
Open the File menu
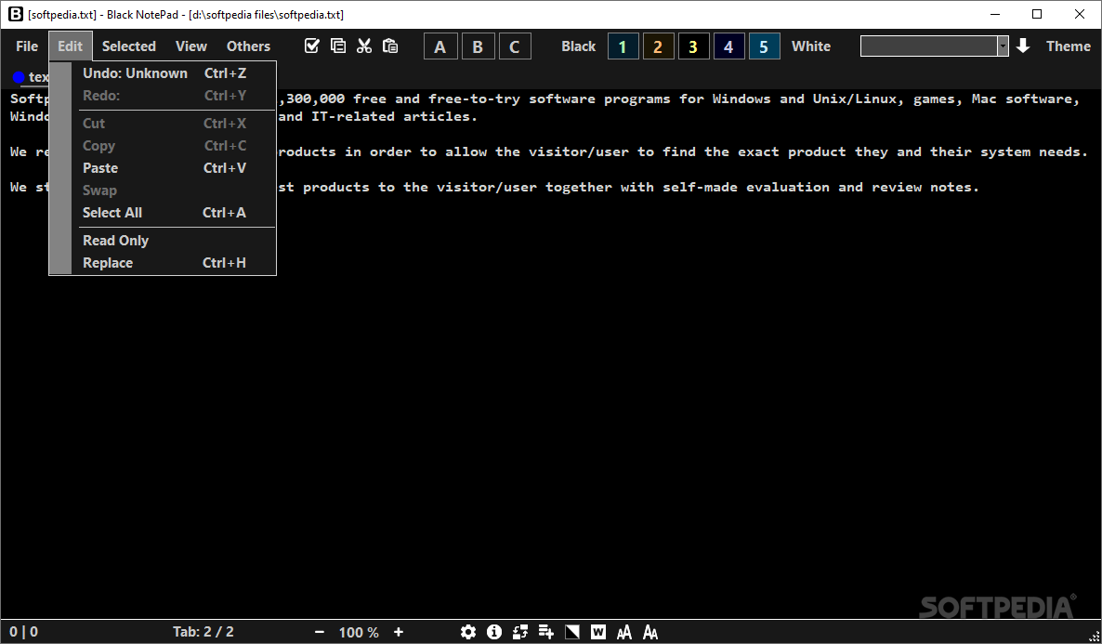point(27,46)
